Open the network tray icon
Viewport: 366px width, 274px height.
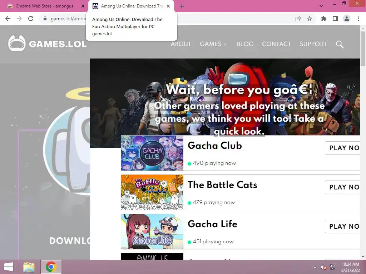tap(332, 267)
